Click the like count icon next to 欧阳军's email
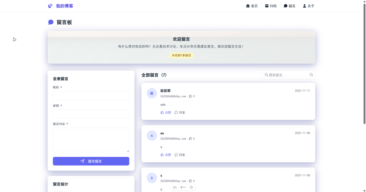The image size is (366, 192). coord(190,96)
